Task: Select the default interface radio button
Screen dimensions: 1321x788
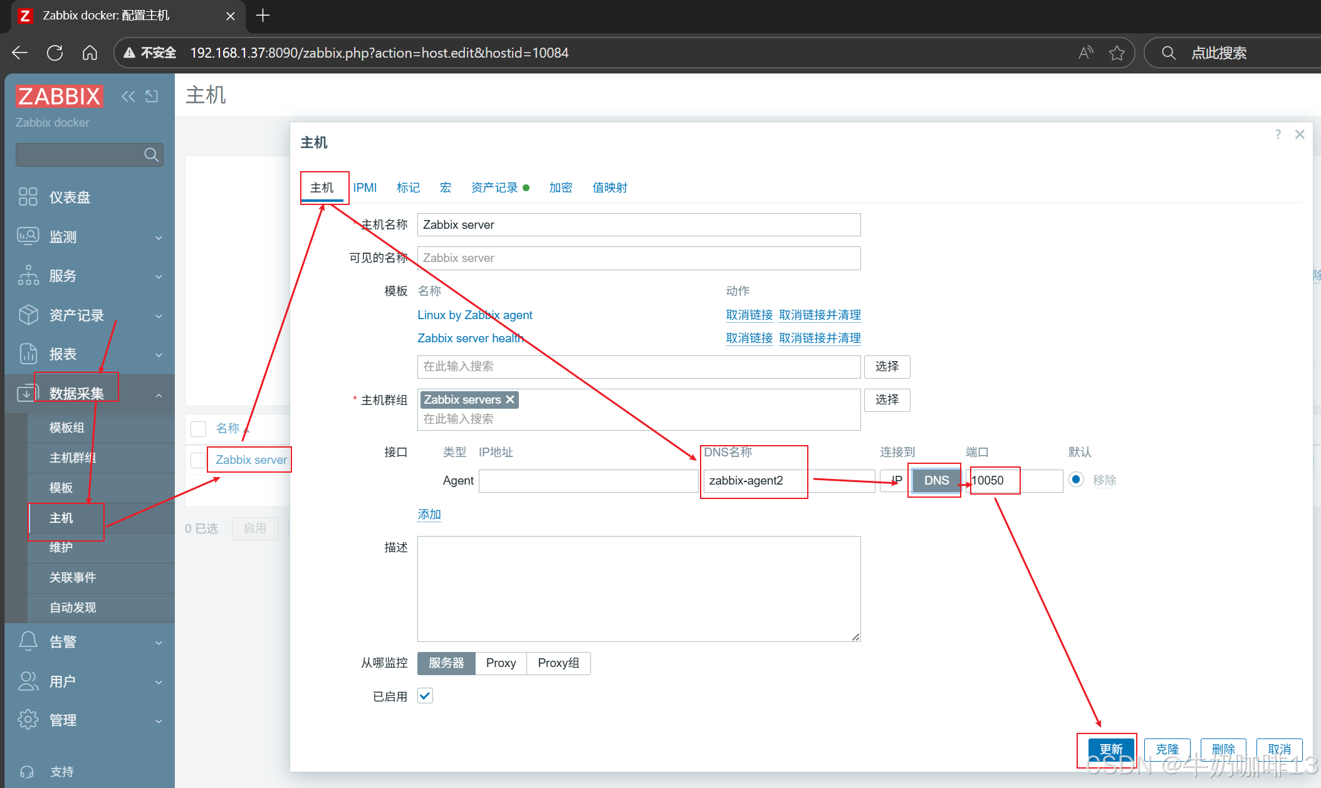Action: (1076, 480)
